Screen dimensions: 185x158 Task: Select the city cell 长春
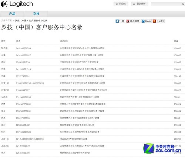click(x=3, y=55)
